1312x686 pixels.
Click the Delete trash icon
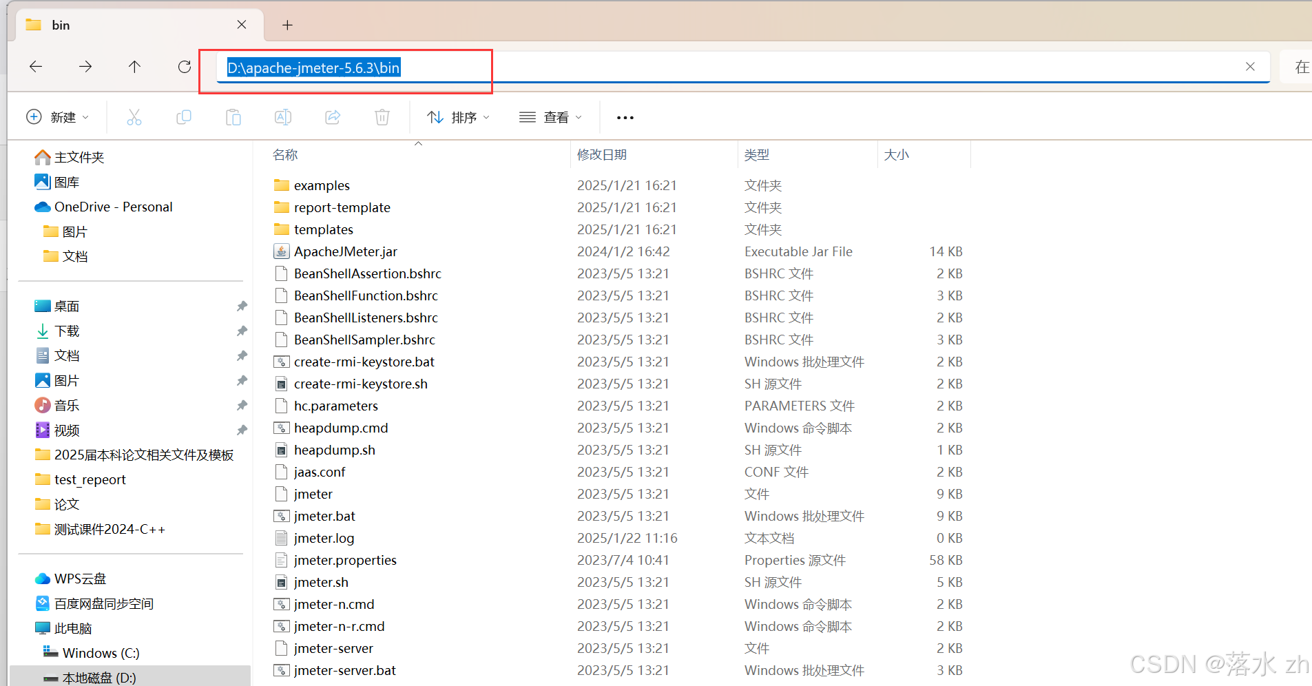click(382, 117)
